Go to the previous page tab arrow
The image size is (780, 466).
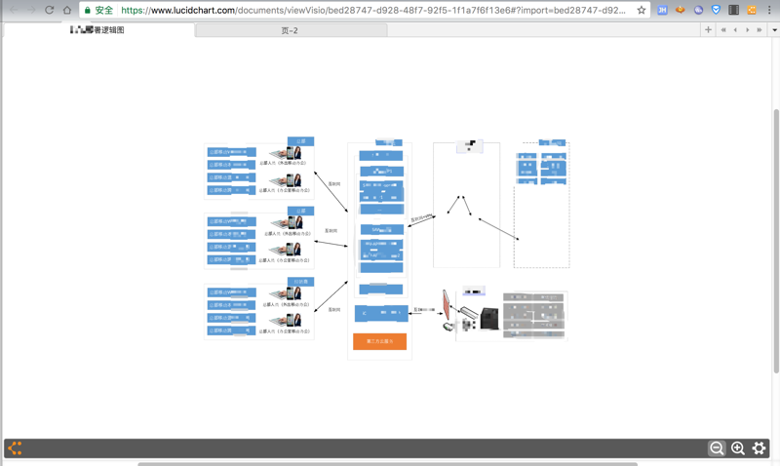tap(735, 30)
